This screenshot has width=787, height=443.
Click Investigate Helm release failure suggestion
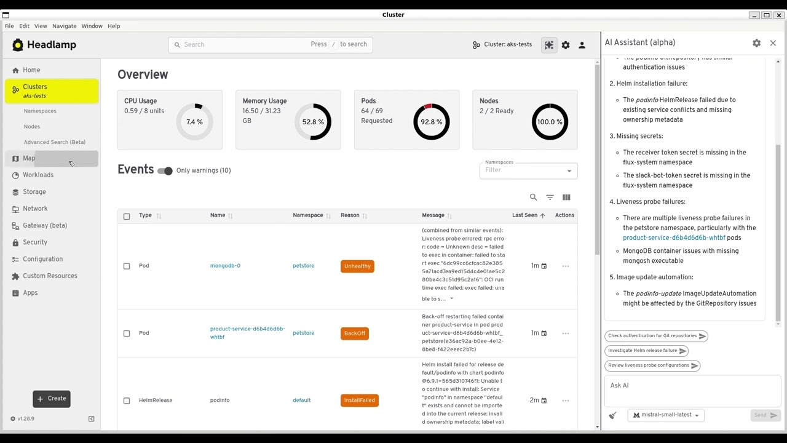pos(647,351)
